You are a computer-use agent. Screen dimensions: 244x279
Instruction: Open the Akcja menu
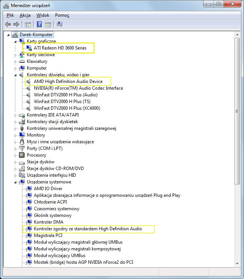tap(25, 15)
